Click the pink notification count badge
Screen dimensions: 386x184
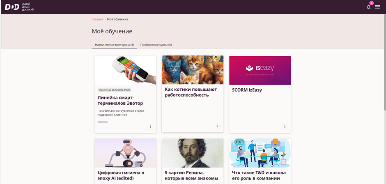coord(372,3)
